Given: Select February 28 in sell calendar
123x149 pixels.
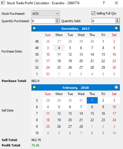Looking at the screenshot, I should coord(81,127).
